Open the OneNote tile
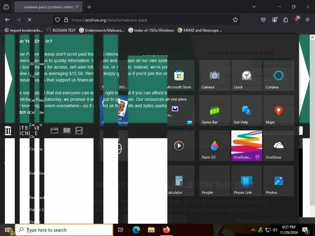The width and height of the screenshot is (315, 236). click(x=246, y=146)
